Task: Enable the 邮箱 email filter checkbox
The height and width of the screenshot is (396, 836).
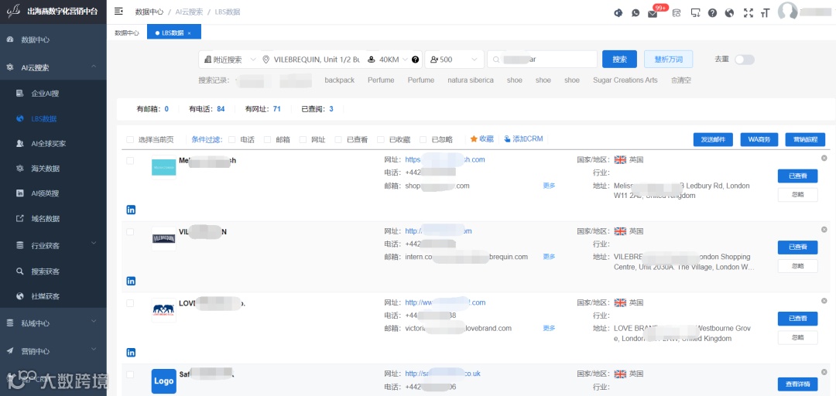Action: [268, 140]
